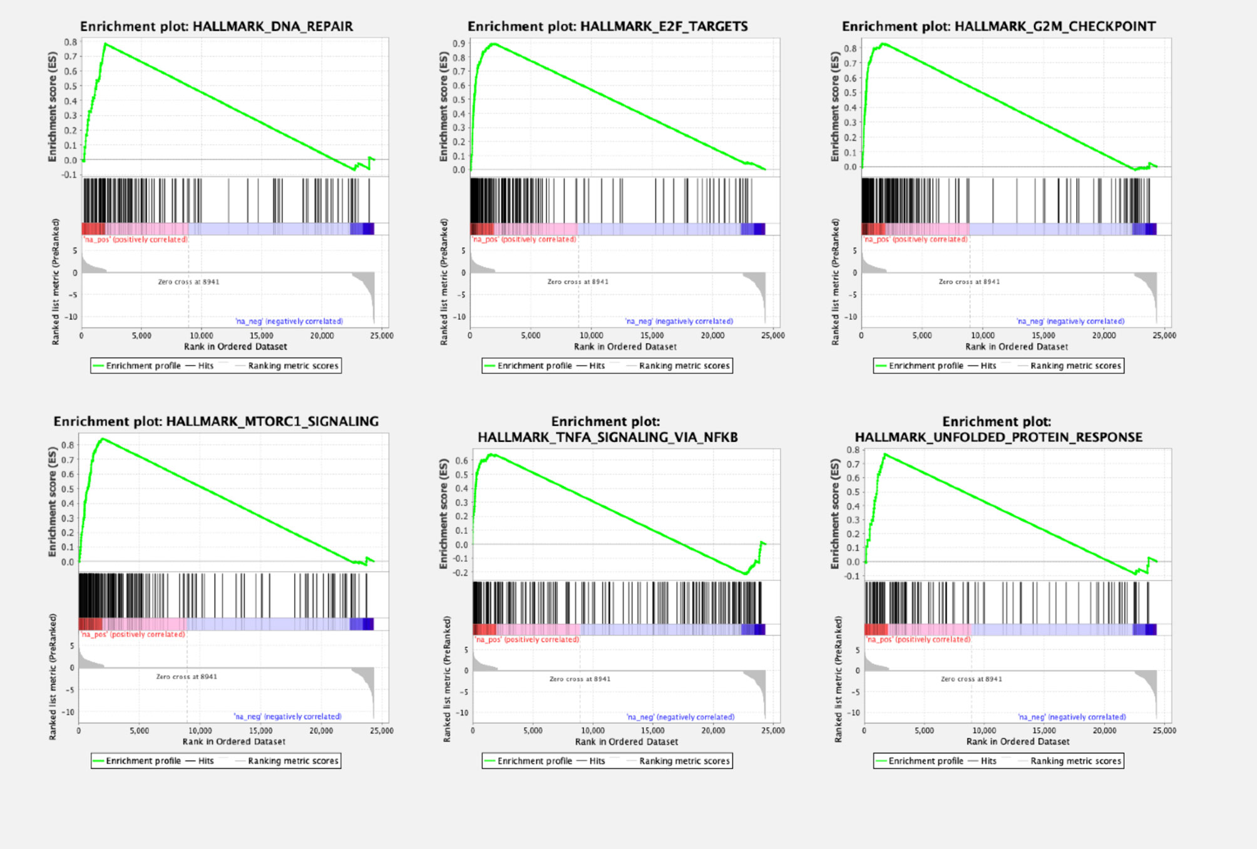Viewport: 1257px width, 849px height.
Task: Click 'na_neg' negatively correlated label in DNA_REPAIR plot
Action: pyautogui.click(x=289, y=321)
